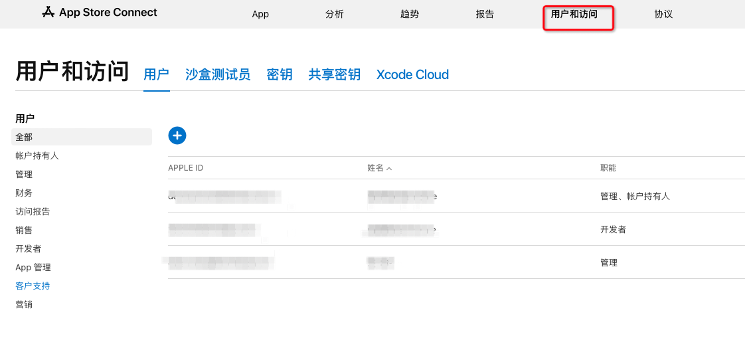745x346 pixels.
Task: Filter by 财务 in the sidebar
Action: coord(24,193)
